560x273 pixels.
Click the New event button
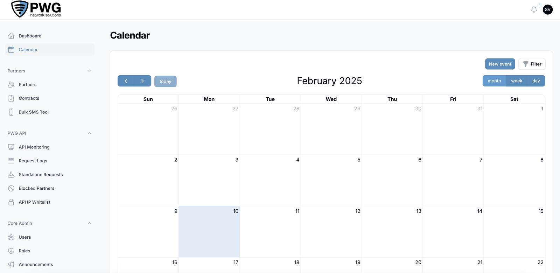(500, 64)
